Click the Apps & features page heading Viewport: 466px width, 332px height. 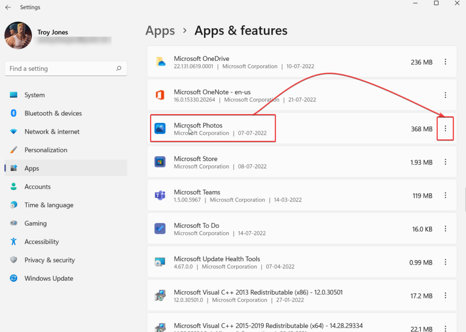click(241, 30)
